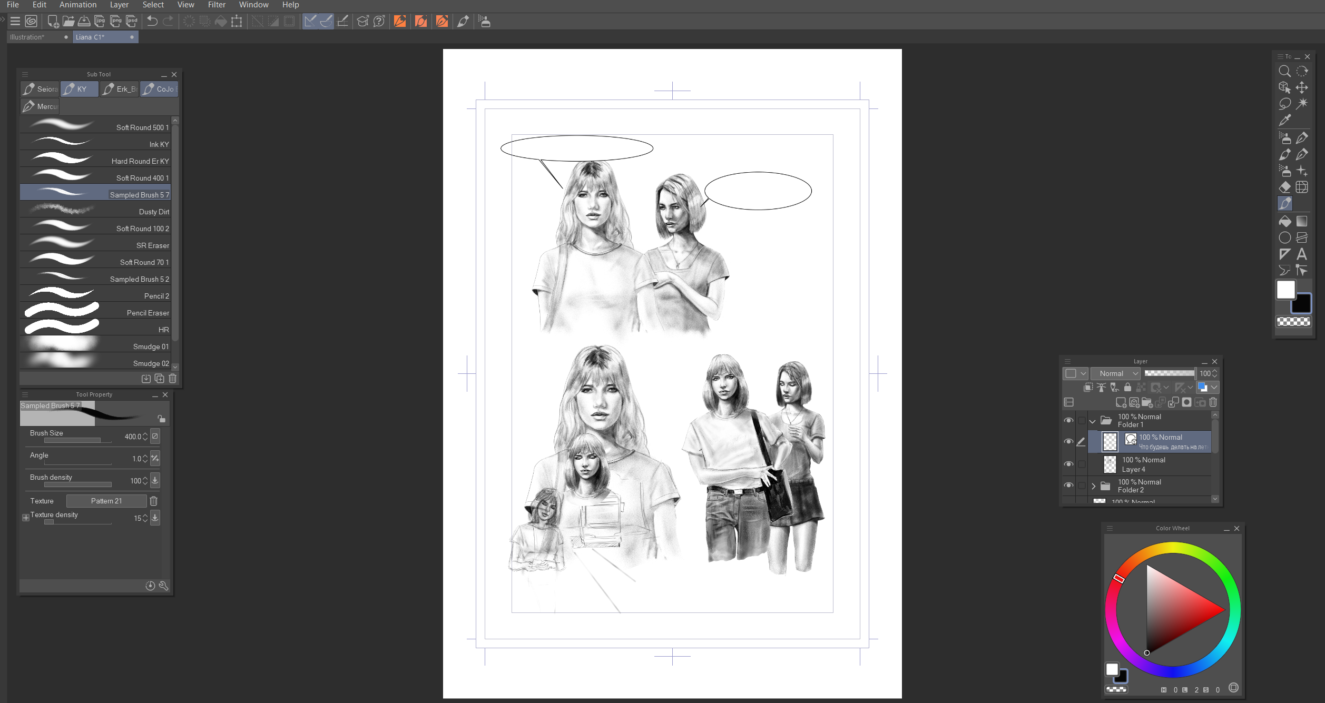Image resolution: width=1325 pixels, height=703 pixels.
Task: Click the black sub drawing color swatch
Action: point(1301,304)
